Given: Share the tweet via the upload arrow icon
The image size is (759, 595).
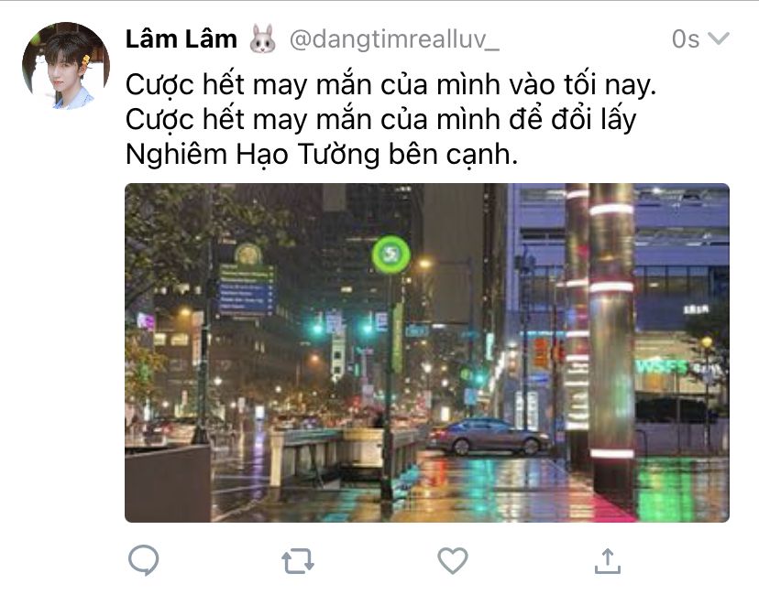Looking at the screenshot, I should point(608,561).
